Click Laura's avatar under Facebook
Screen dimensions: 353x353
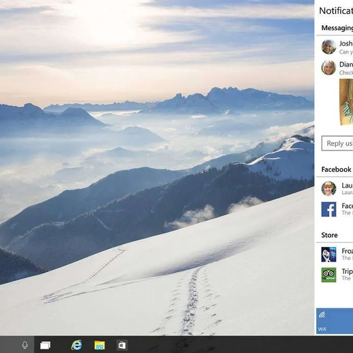(x=329, y=189)
